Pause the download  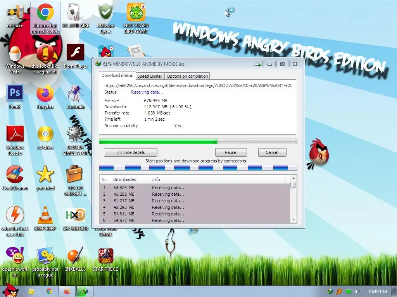(x=231, y=152)
